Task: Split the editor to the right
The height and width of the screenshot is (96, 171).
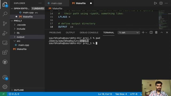Action: click(x=161, y=3)
